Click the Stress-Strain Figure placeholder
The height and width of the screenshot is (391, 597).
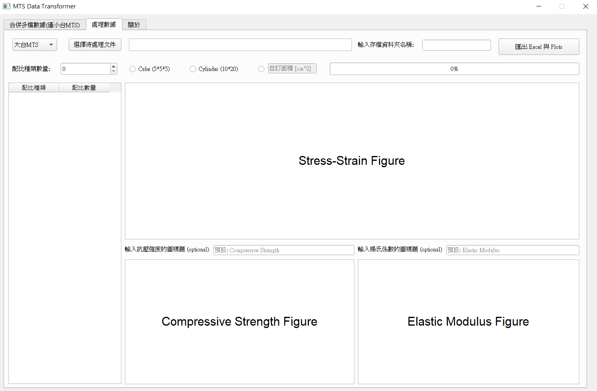coord(352,161)
